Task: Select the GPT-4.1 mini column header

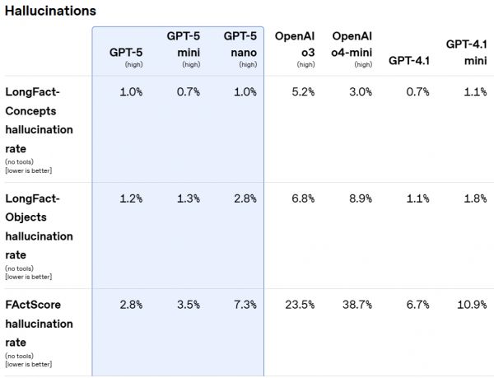Action: [x=465, y=51]
